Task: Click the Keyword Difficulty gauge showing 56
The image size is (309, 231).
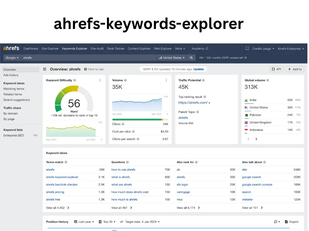Action: 74,99
